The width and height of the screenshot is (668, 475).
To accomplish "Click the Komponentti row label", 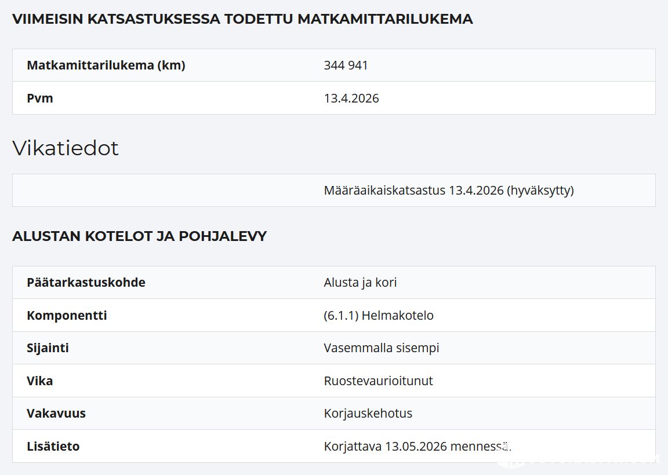I will (x=67, y=316).
